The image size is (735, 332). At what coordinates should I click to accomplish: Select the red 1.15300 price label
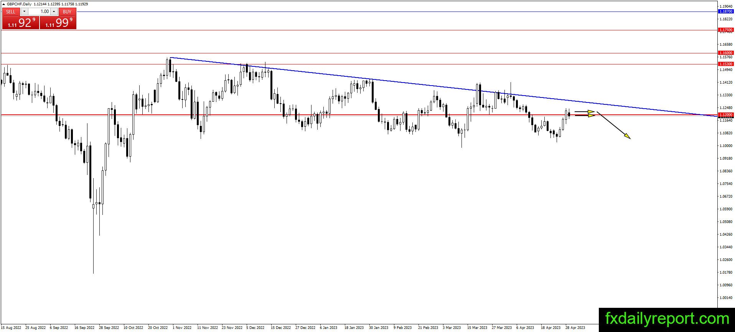coord(725,64)
